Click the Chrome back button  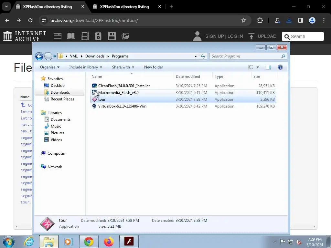click(7, 20)
